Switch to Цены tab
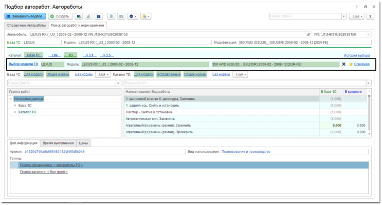This screenshot has height=205, width=382. (83, 143)
